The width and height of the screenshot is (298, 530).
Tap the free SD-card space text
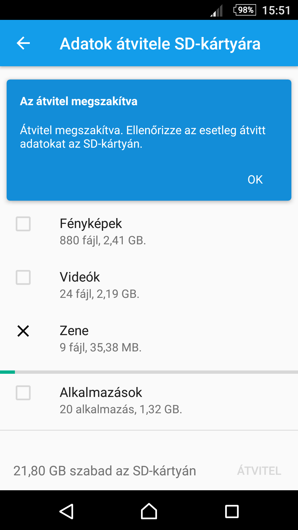(x=105, y=471)
